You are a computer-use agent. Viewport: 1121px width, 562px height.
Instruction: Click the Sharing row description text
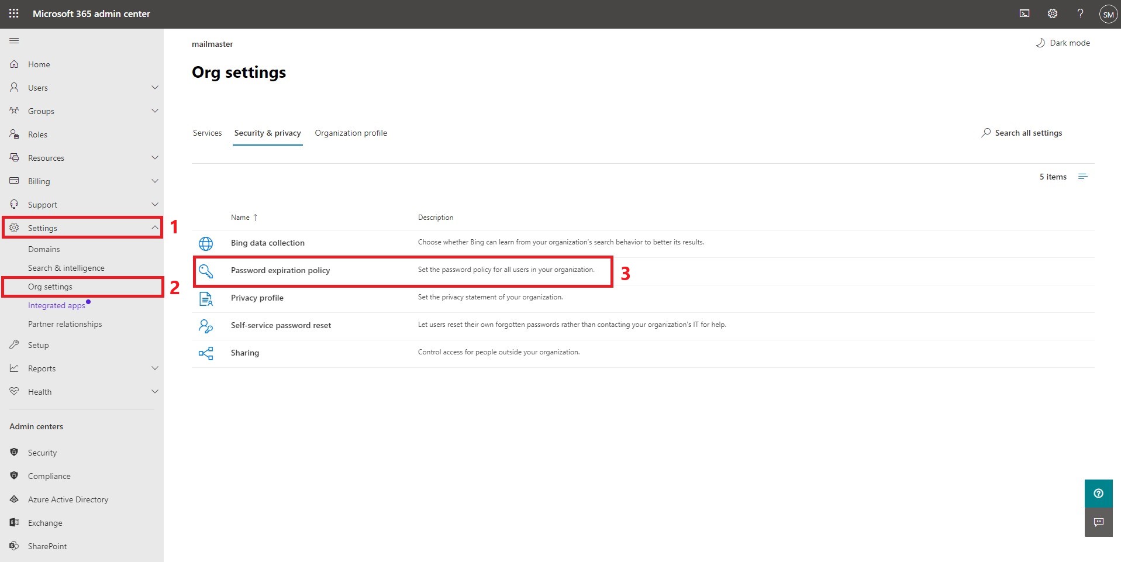click(499, 352)
